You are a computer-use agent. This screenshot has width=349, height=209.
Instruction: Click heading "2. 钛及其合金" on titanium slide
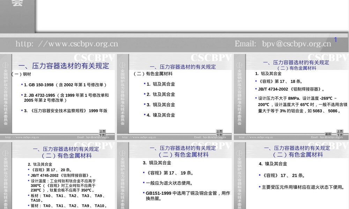(40, 164)
